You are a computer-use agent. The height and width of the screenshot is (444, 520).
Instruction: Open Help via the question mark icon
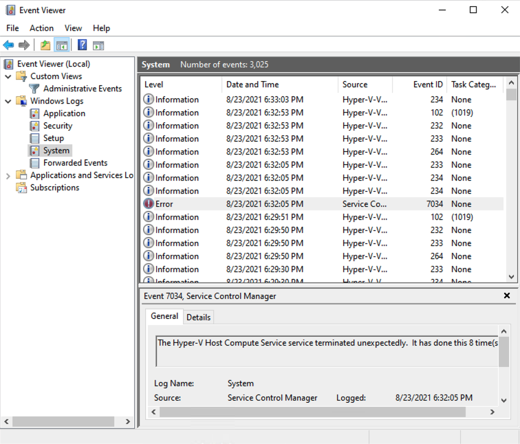pyautogui.click(x=83, y=45)
